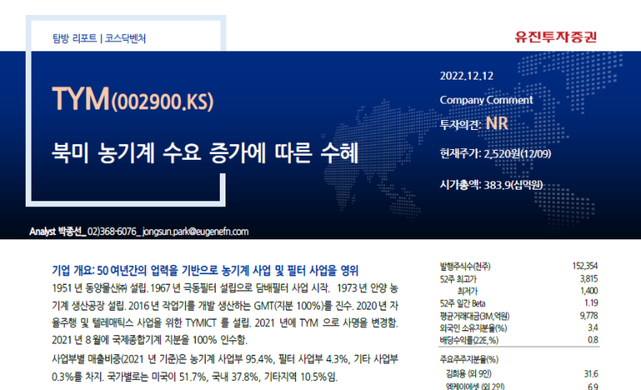Viewport: 641px width, 390px height.
Task: Click the foreign ownership value 3.4
Action: 593,328
